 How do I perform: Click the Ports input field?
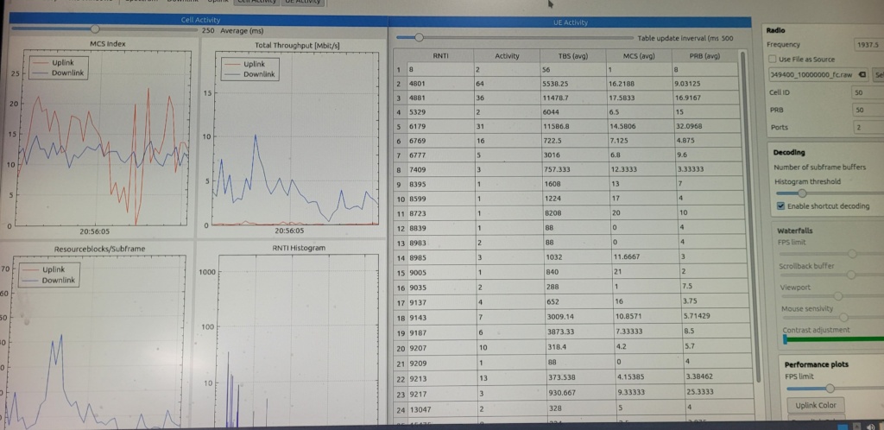pyautogui.click(x=868, y=128)
